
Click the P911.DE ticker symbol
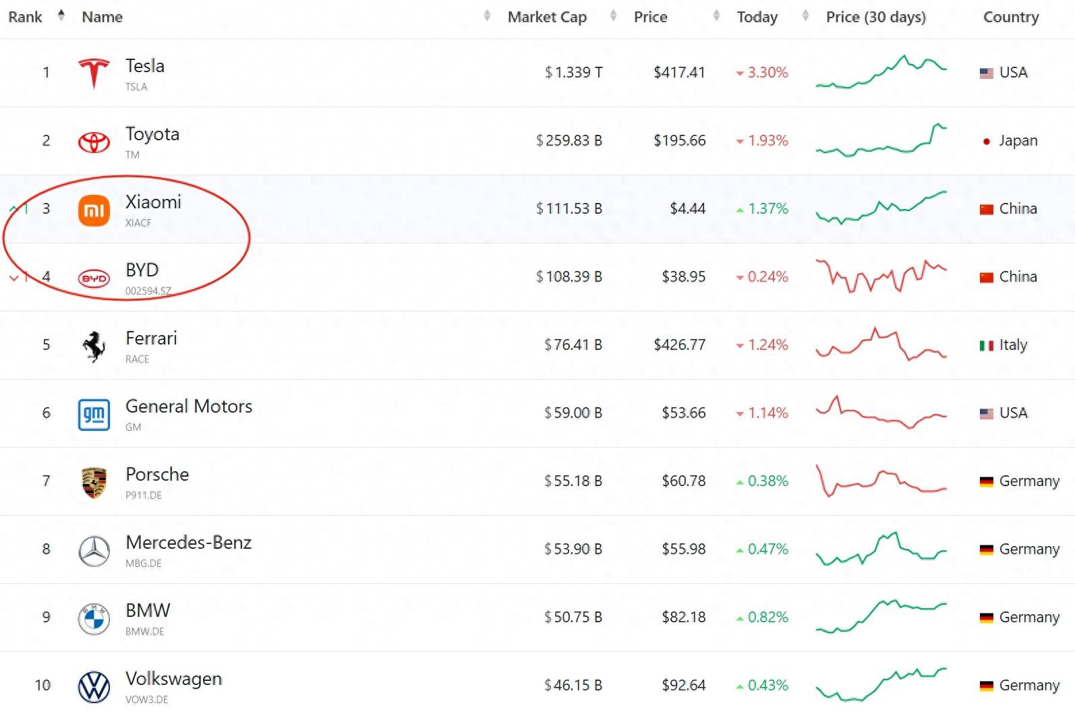click(144, 496)
